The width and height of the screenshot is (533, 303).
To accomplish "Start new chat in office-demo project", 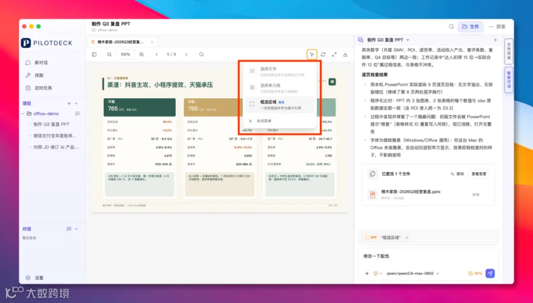I will pos(77,114).
